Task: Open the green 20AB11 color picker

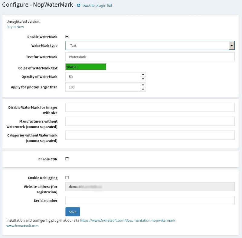Action: coord(86,67)
